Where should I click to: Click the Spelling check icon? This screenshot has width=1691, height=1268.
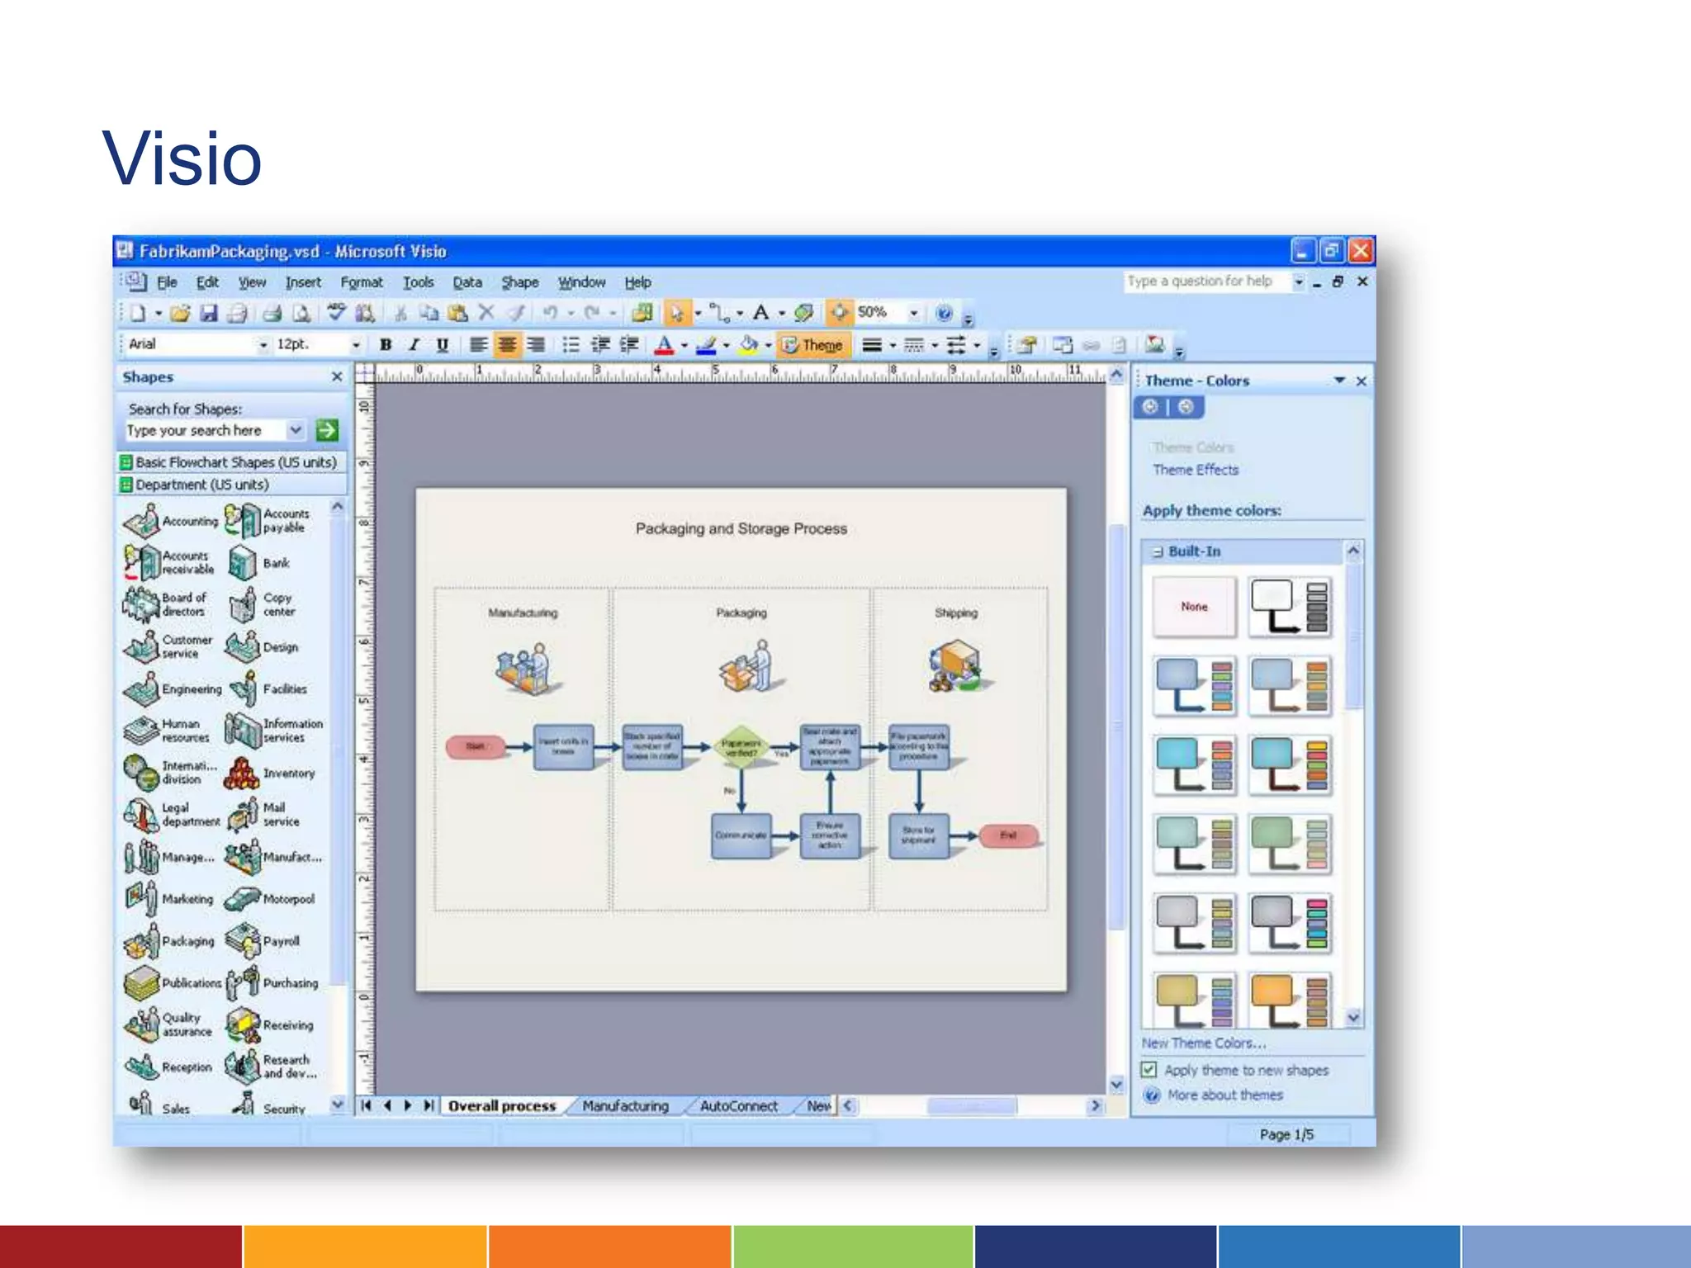336,312
